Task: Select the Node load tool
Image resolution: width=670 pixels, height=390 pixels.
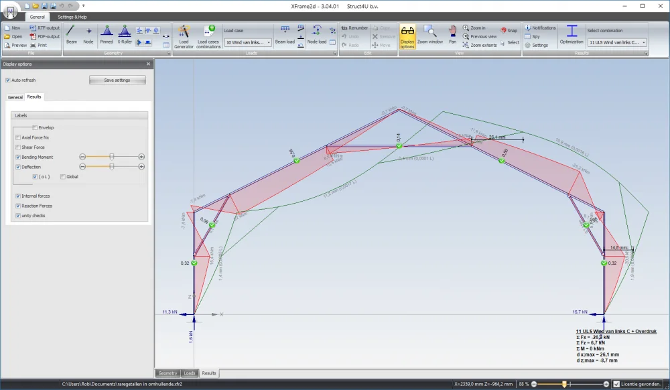Action: [x=317, y=35]
